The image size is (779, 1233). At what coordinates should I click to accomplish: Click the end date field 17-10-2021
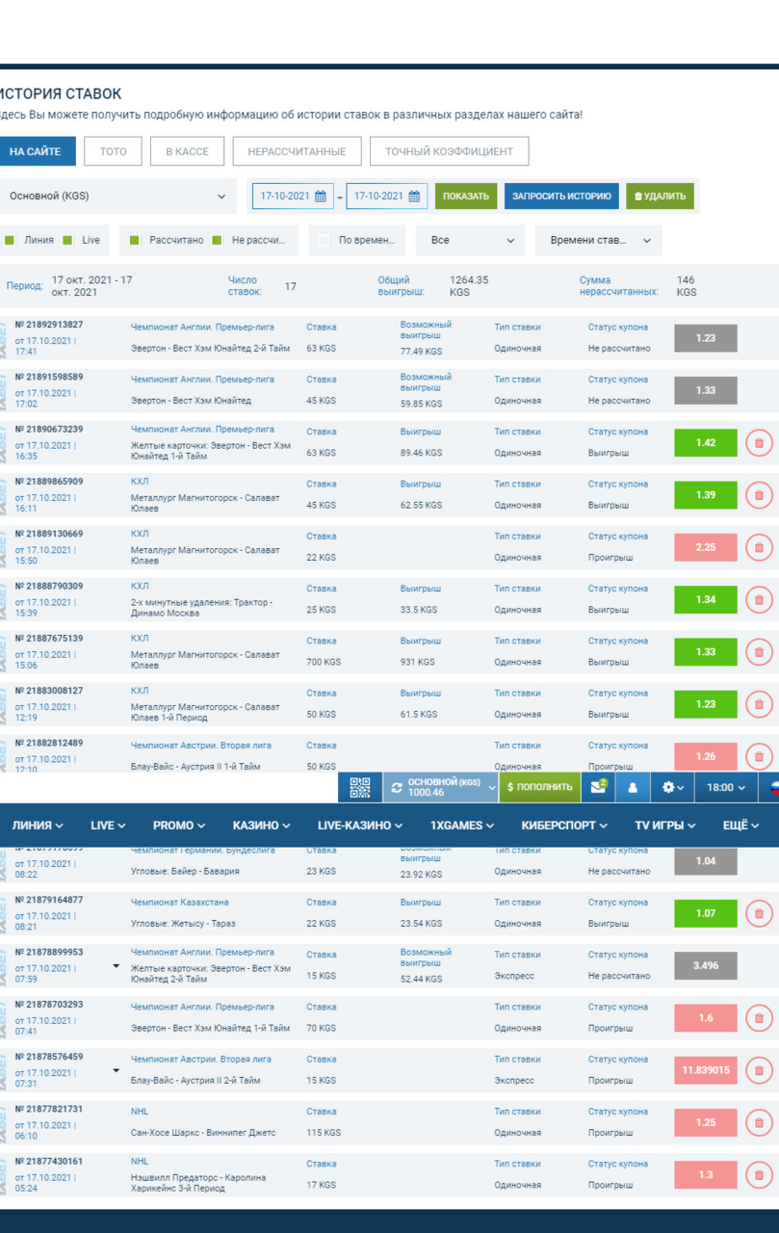pyautogui.click(x=387, y=197)
